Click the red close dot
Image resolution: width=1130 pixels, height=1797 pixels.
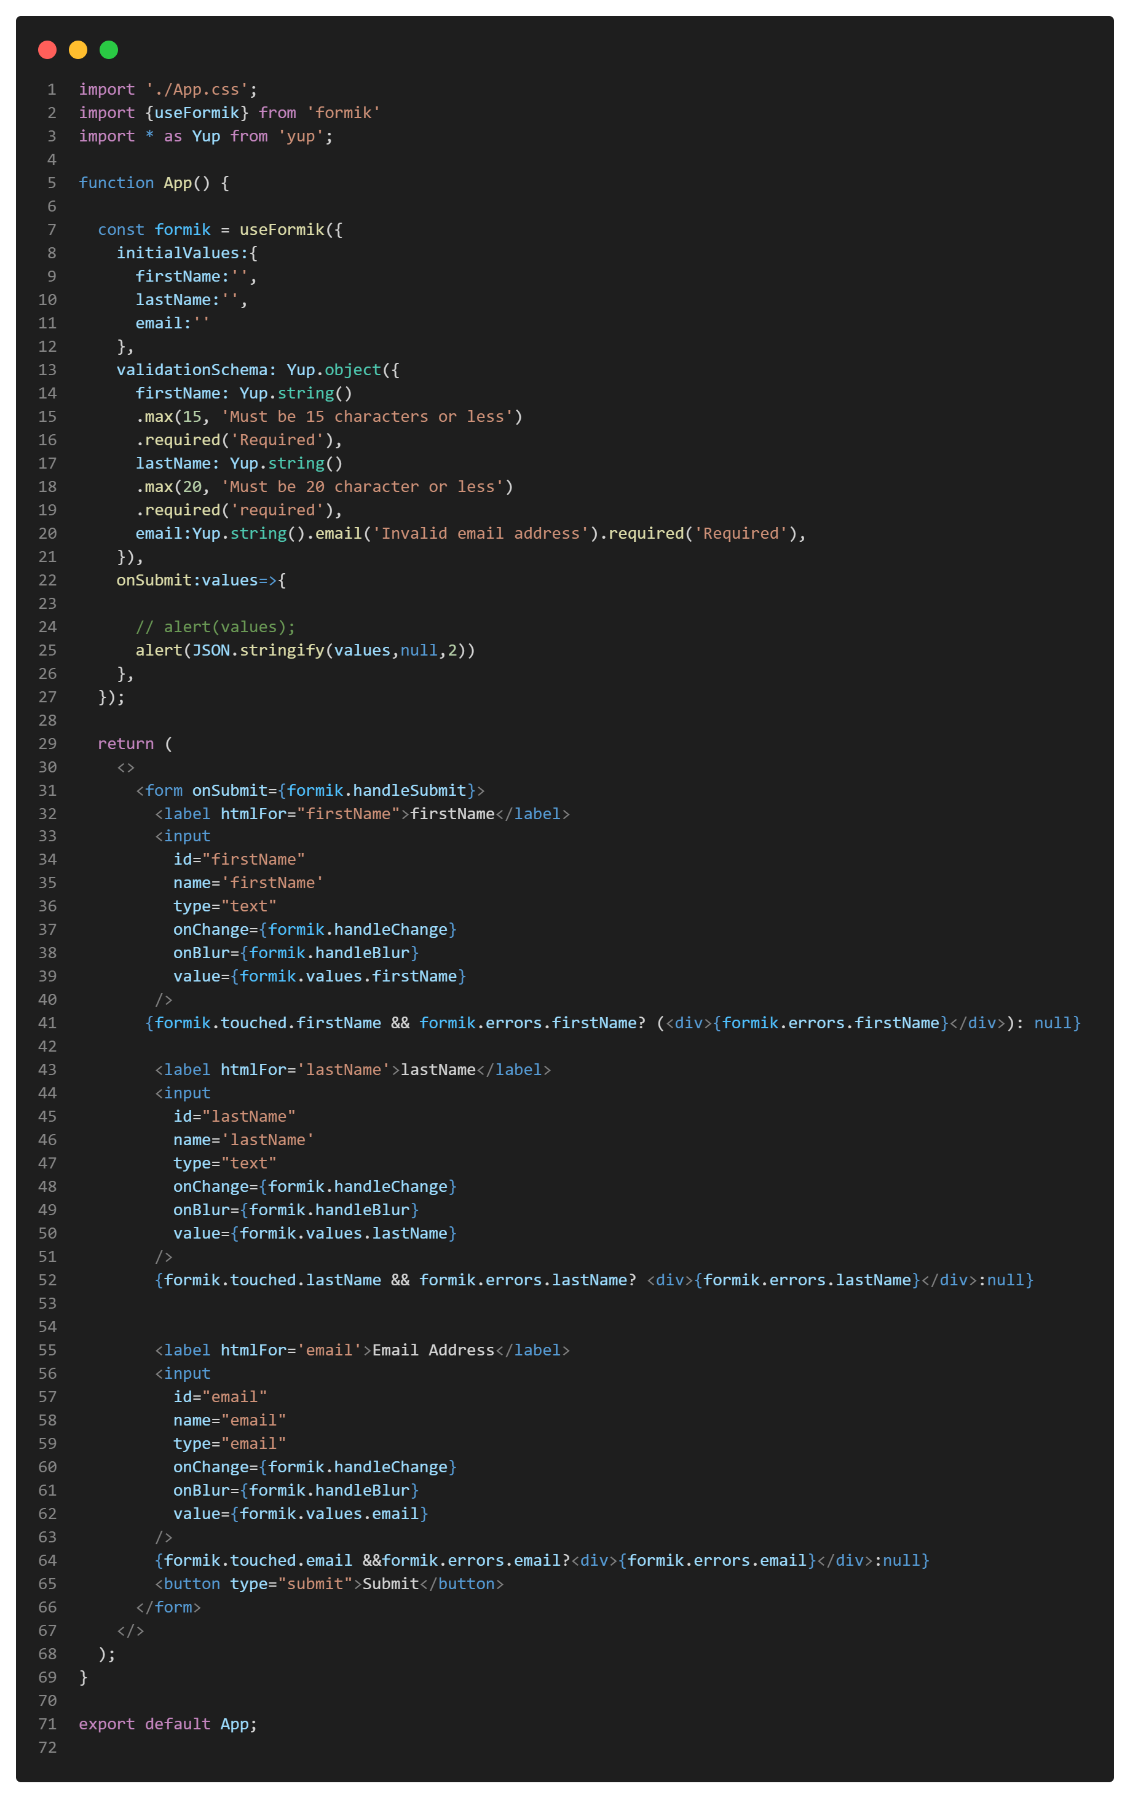[47, 50]
